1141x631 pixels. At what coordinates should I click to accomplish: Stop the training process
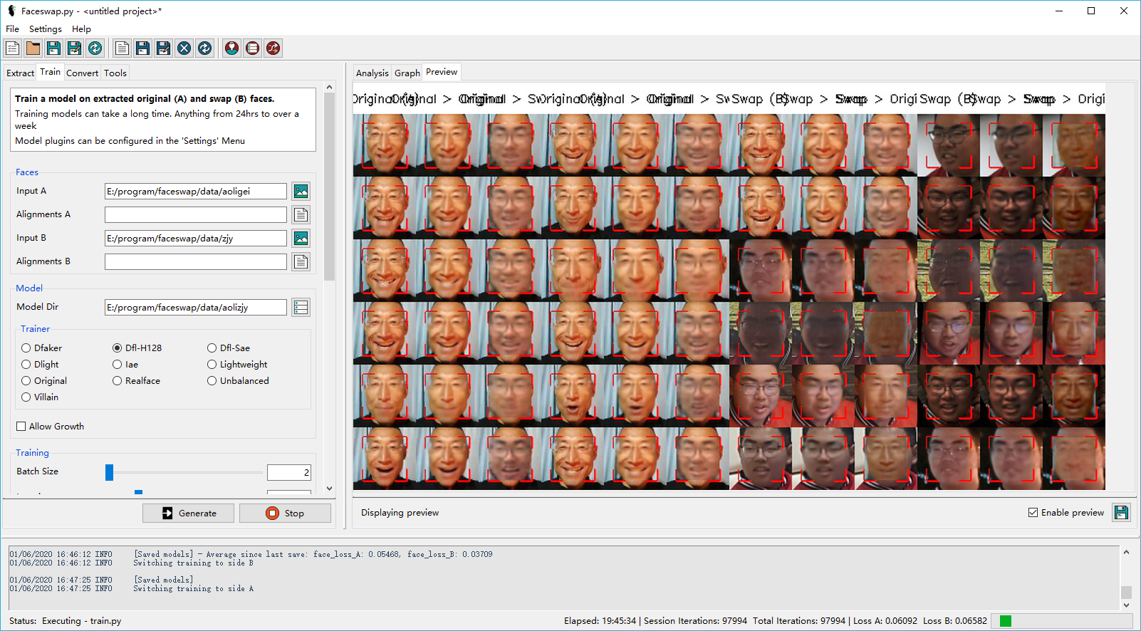click(285, 513)
